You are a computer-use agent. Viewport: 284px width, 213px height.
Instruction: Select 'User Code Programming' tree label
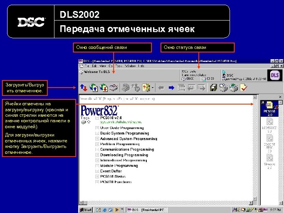tap(122, 128)
